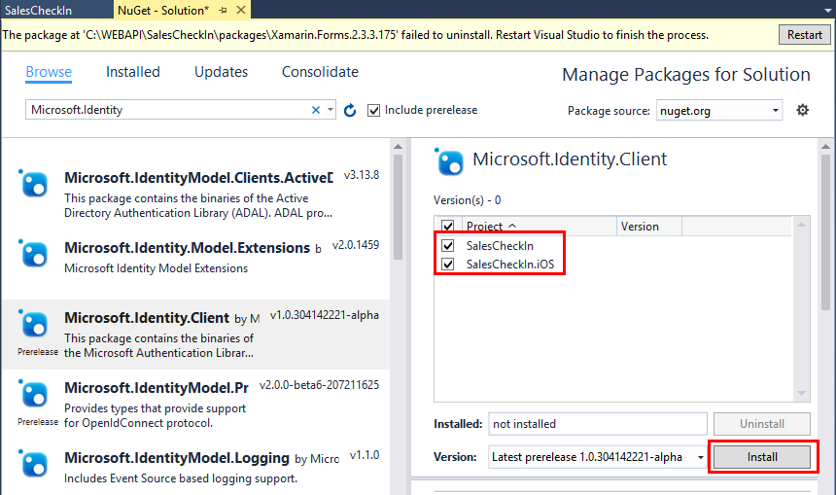Open document tabs overflow dropdown arrow

[827, 10]
